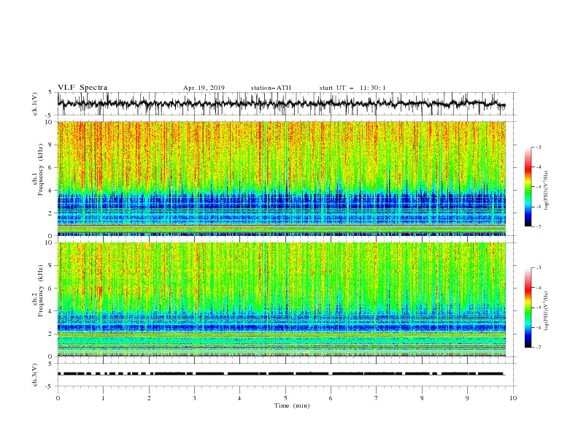578x447 pixels.
Task: Click the '-3' label on ch.1 colorbar
Action: 538,147
